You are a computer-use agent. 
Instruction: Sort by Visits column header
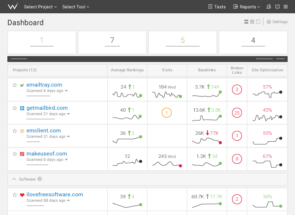click(x=167, y=70)
